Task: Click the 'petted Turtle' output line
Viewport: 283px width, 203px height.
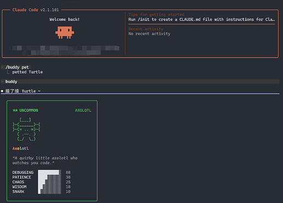Action: tap(27, 72)
